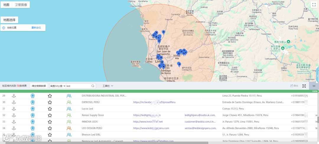
Task: Star the LED DESIGN PERÚ row
Action: pos(50,128)
